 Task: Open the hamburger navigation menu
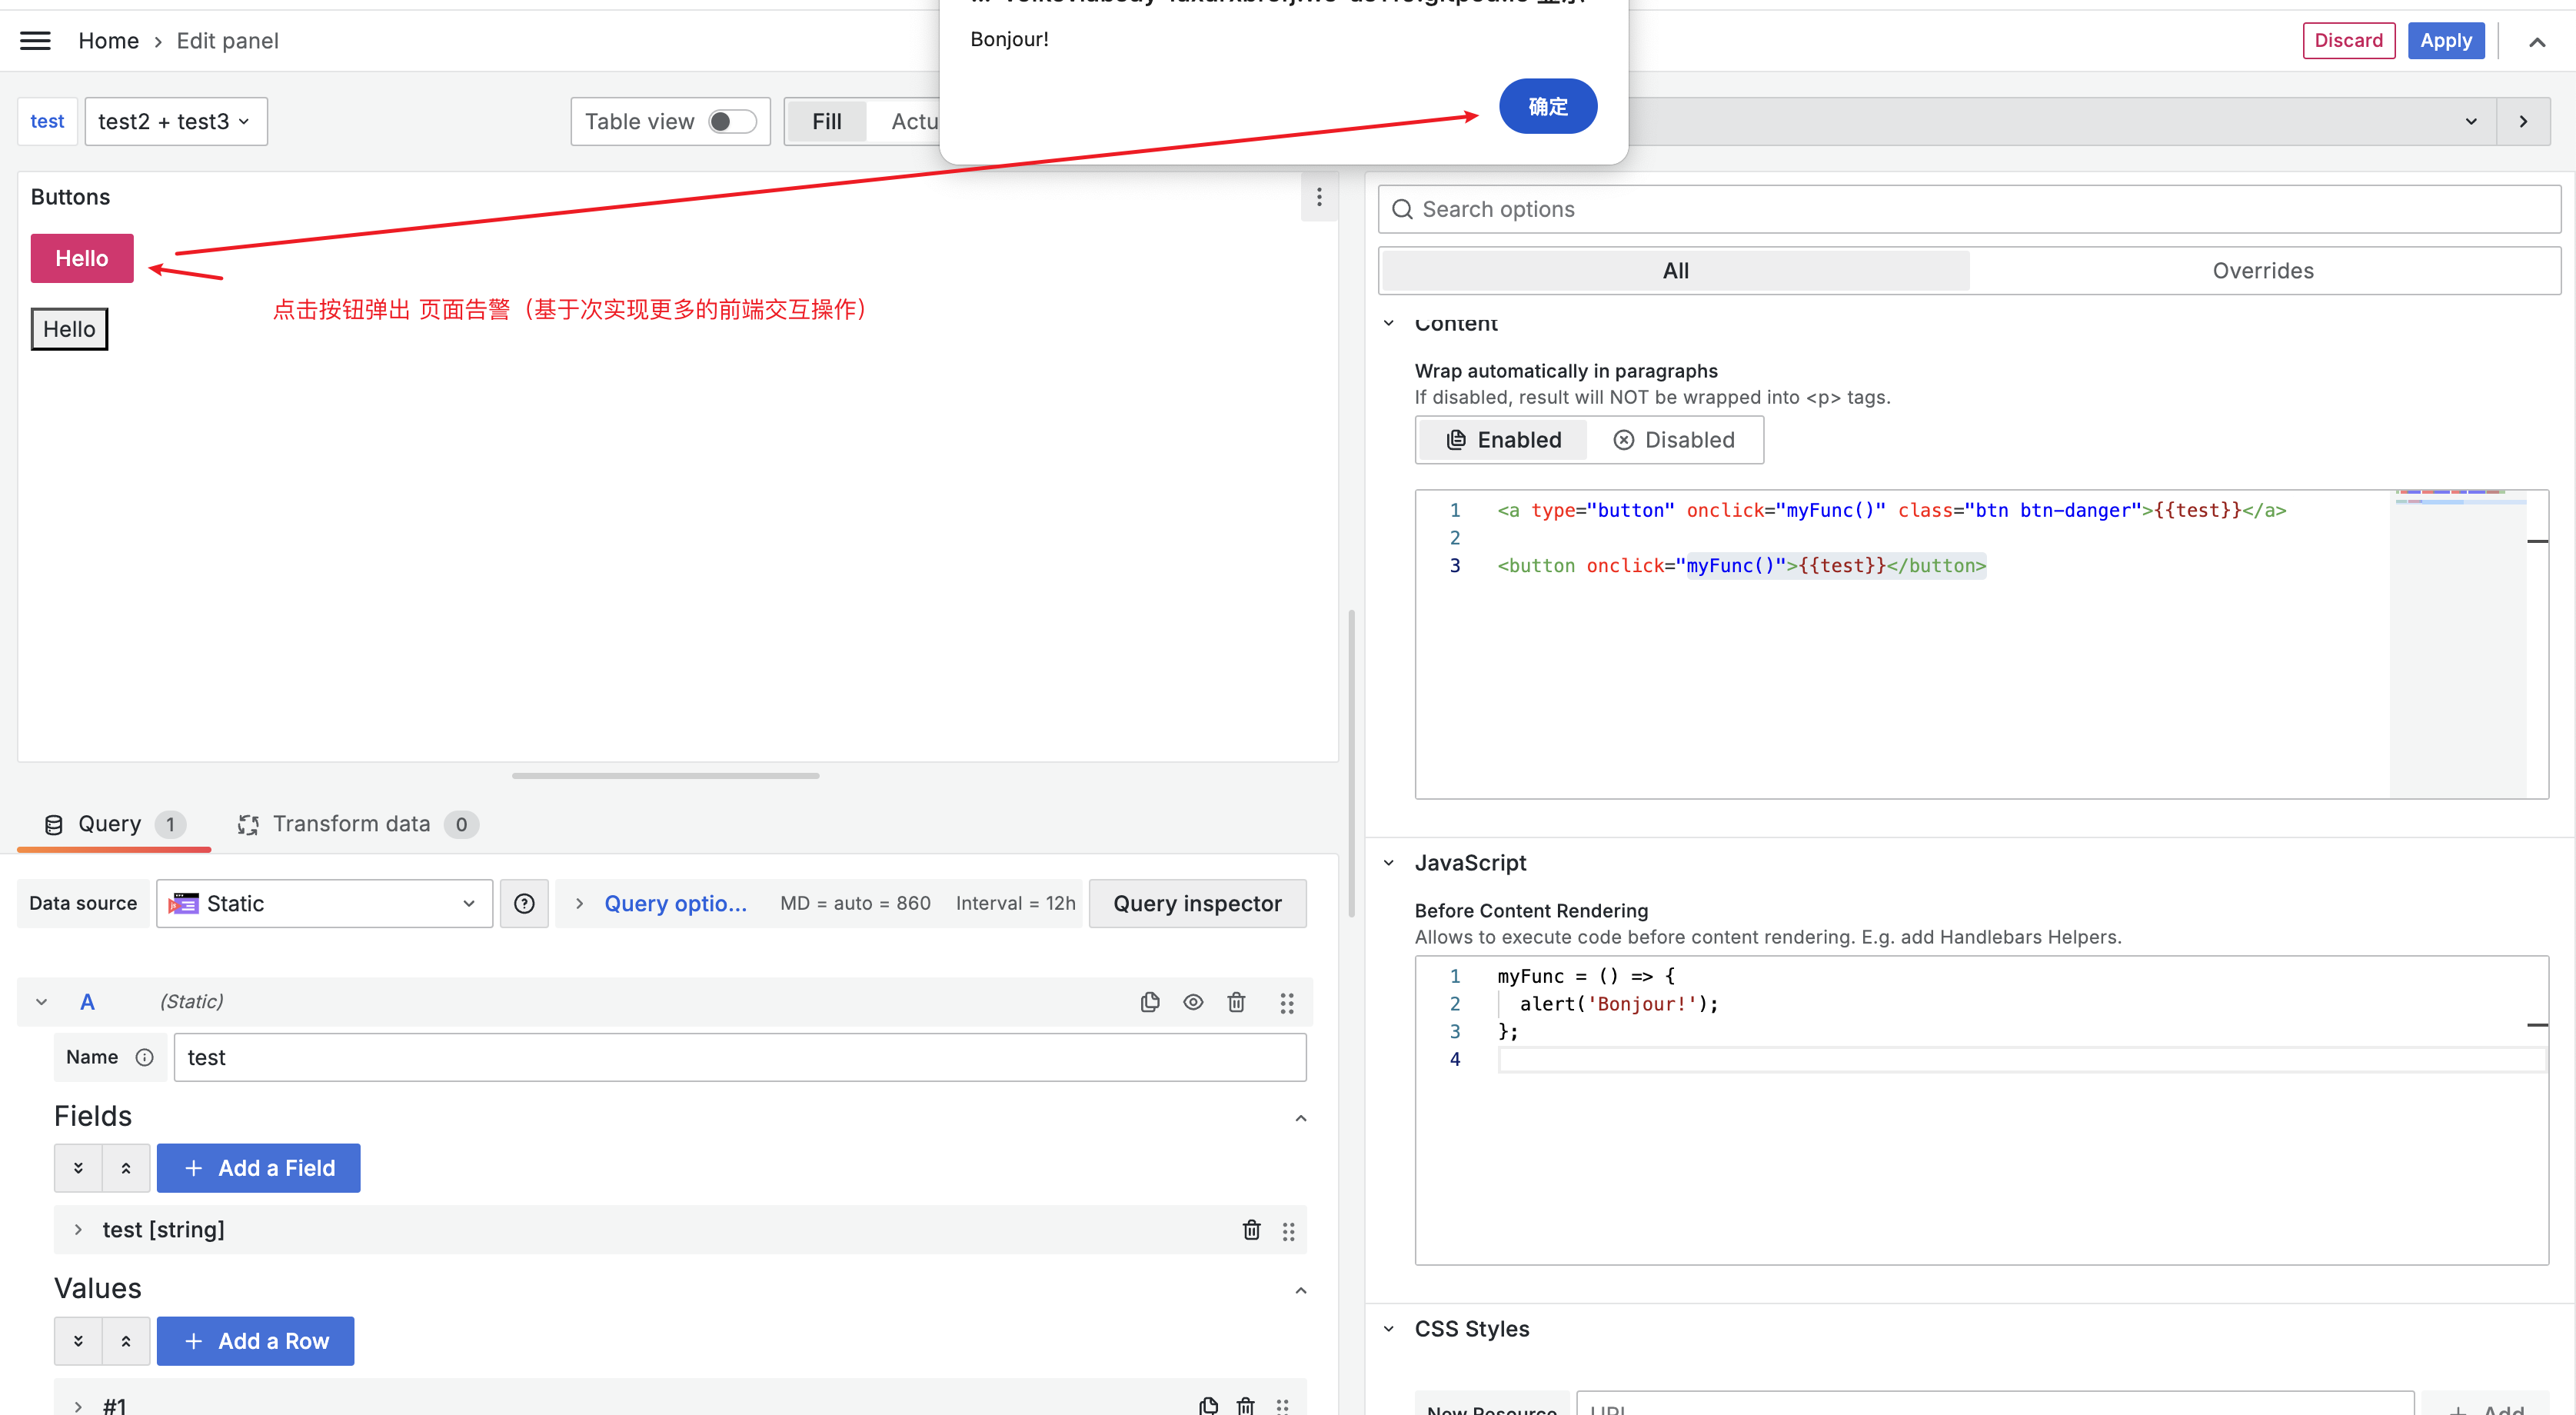tap(35, 41)
